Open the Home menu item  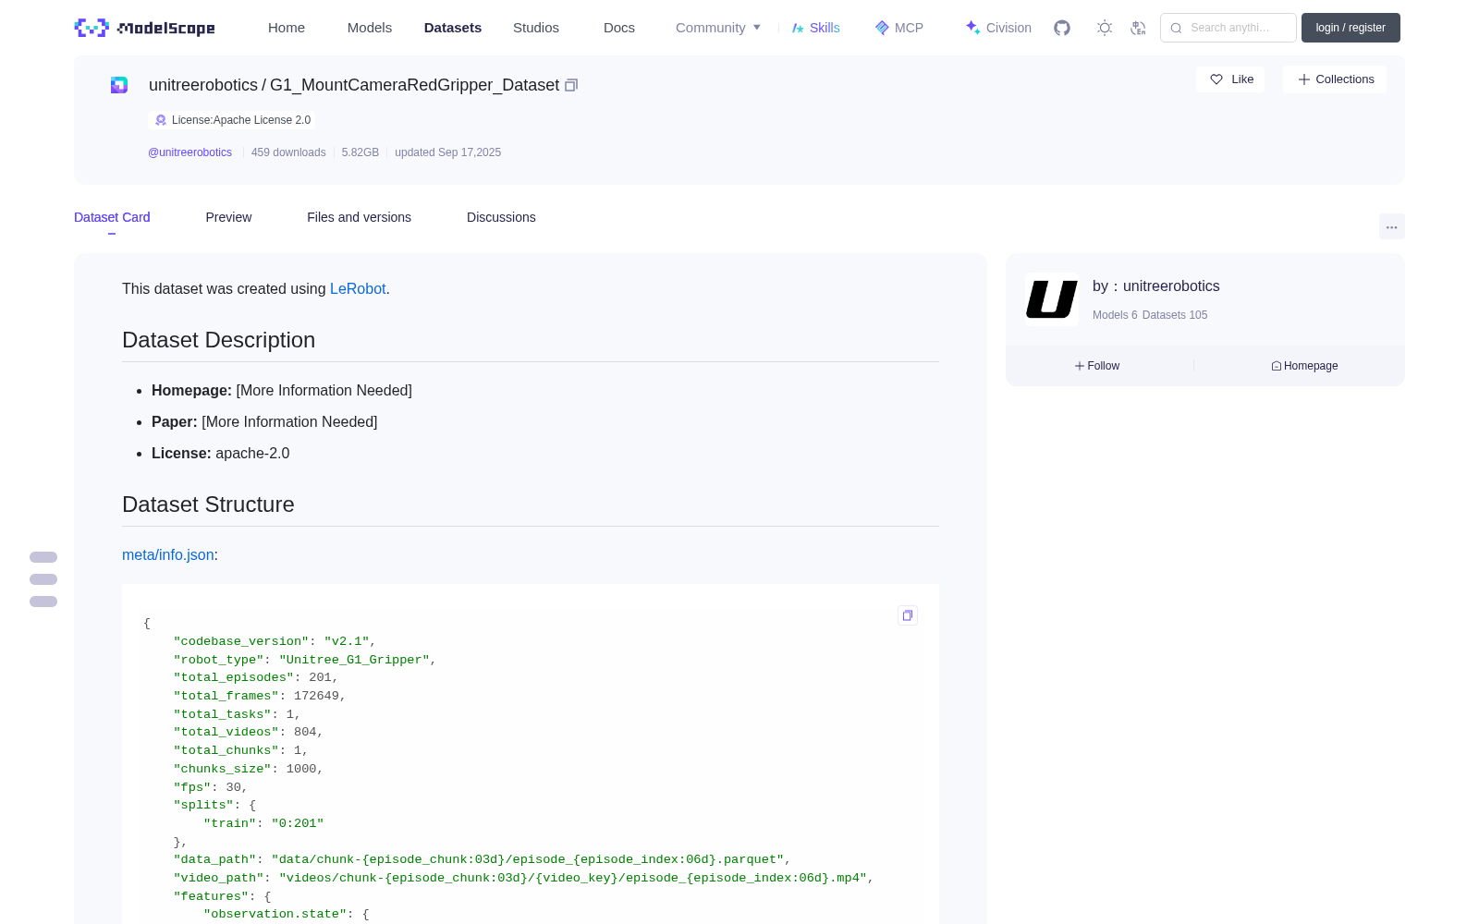point(287,28)
